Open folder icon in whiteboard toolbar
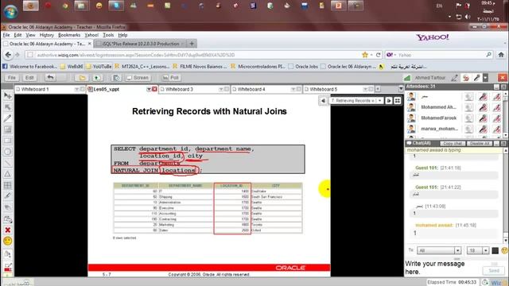The height and width of the screenshot is (286, 509). tap(82, 78)
